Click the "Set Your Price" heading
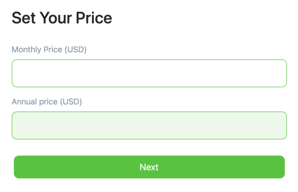 62,18
